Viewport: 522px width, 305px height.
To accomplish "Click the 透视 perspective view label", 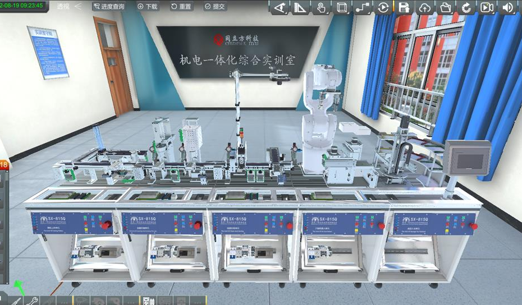I will tap(63, 7).
